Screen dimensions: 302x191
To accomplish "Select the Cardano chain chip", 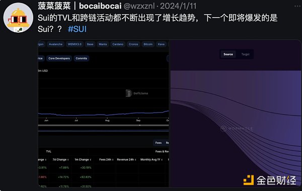I will tap(118, 44).
